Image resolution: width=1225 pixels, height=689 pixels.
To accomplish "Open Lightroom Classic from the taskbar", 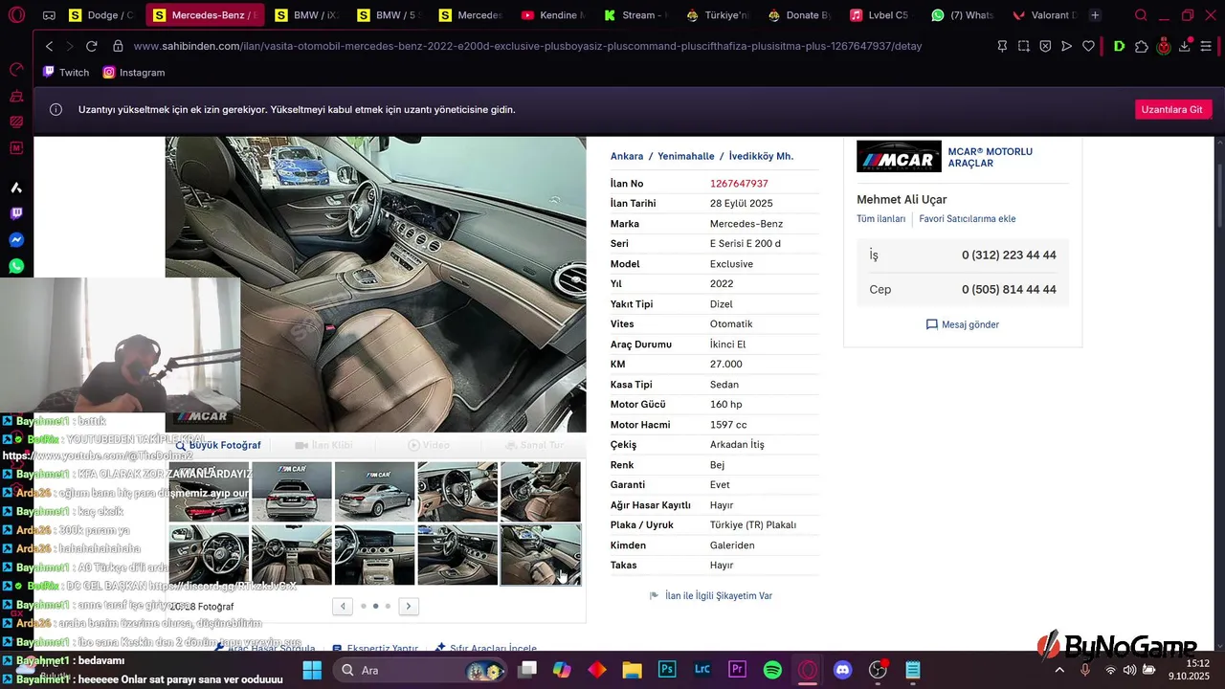I will 702,670.
